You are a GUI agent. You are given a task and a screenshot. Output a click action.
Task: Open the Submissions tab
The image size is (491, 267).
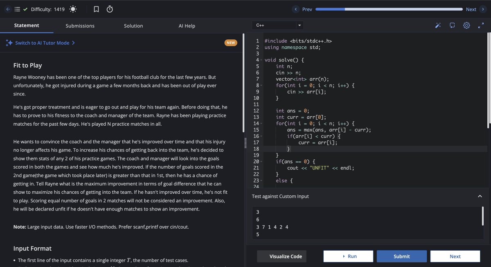coord(80,26)
